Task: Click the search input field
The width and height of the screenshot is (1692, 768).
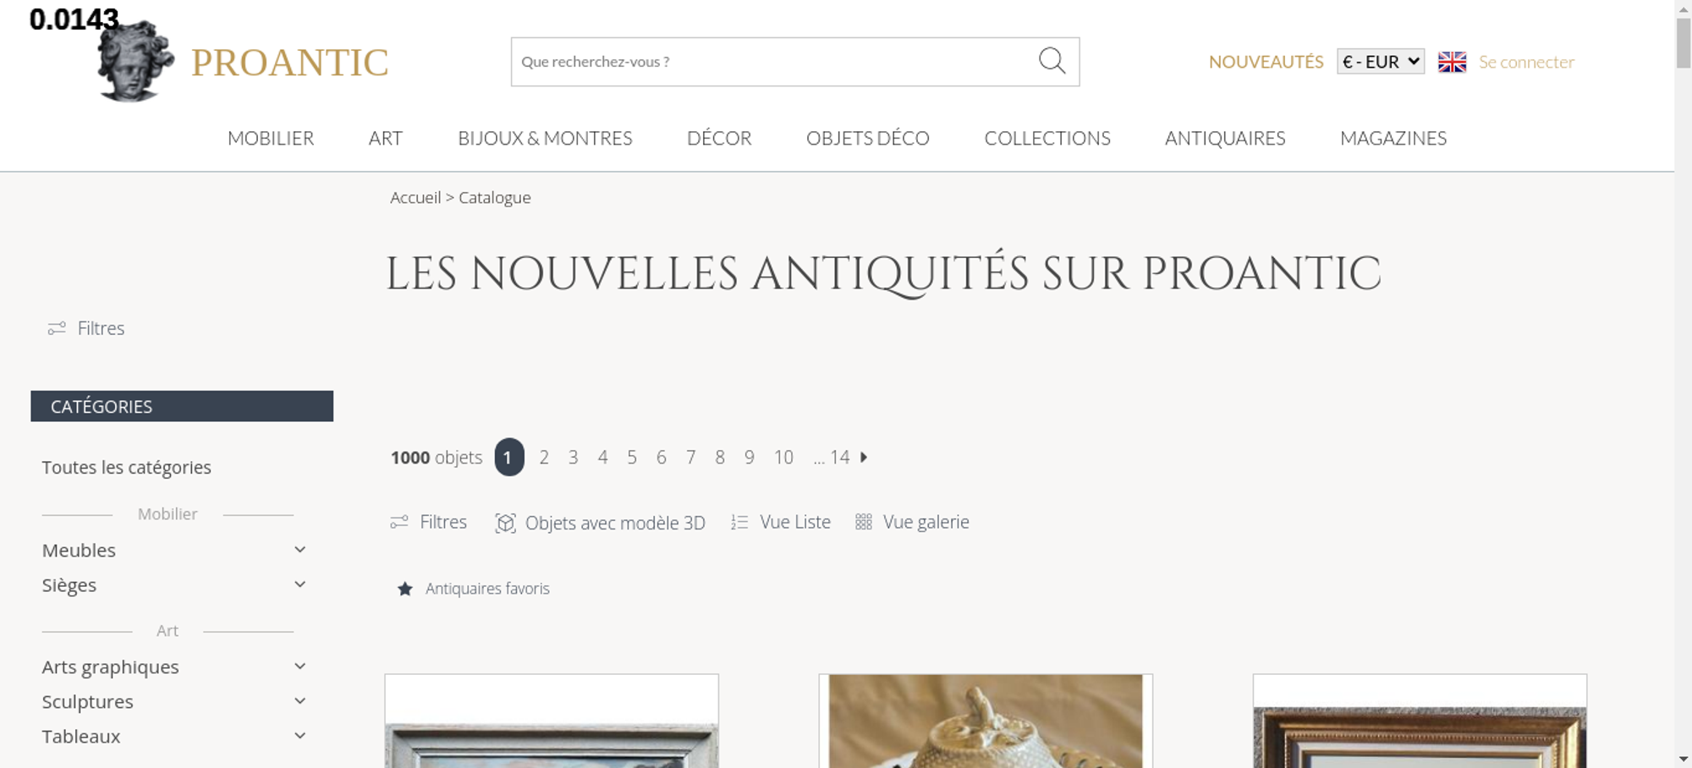Action: coord(773,62)
